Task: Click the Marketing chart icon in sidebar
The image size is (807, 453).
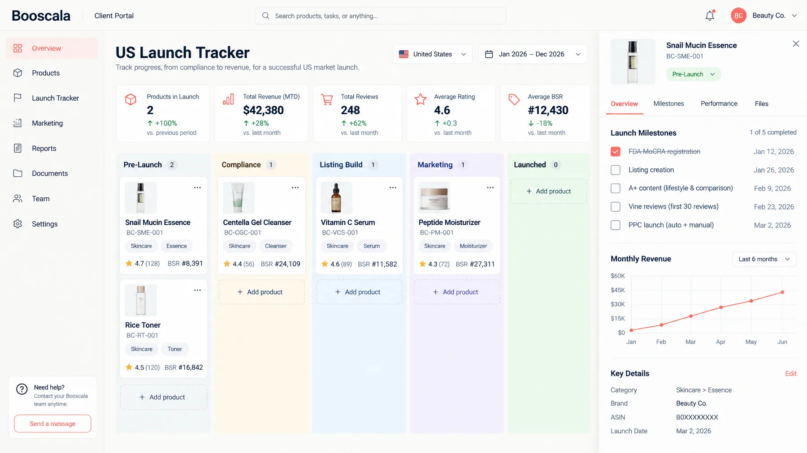Action: pyautogui.click(x=17, y=123)
